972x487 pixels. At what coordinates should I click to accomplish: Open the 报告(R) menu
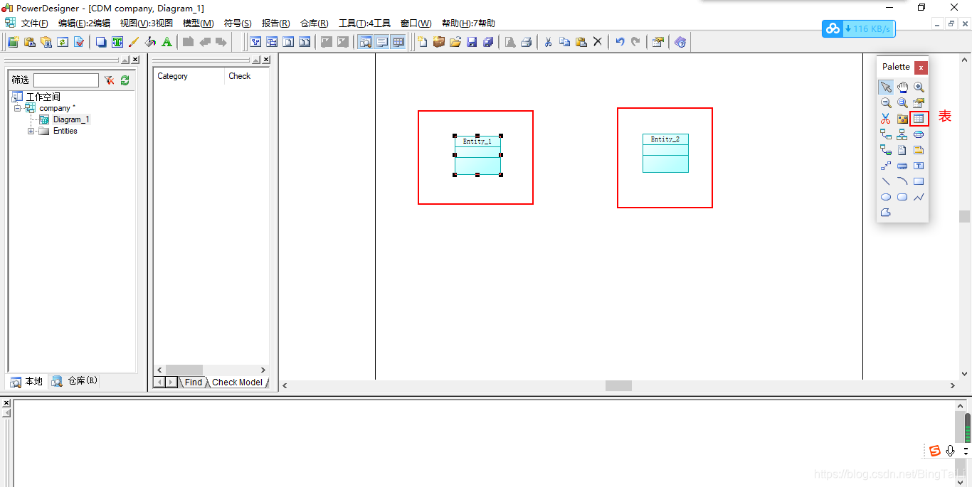[x=275, y=23]
